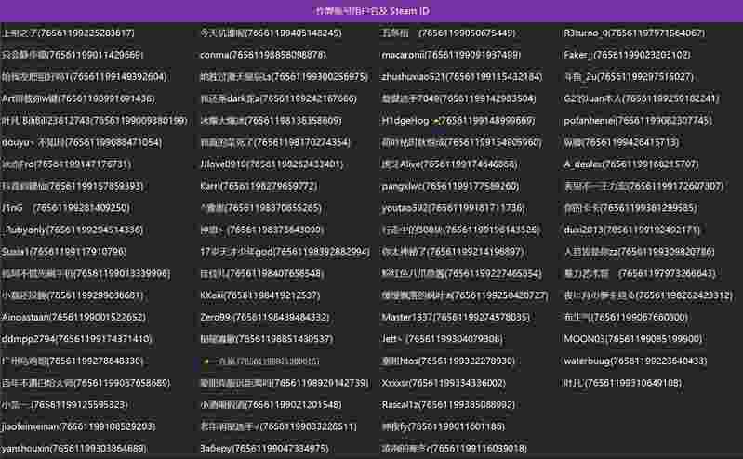The image size is (743, 459).
Task: Click the 'Rascal1z' player entry
Action: click(x=448, y=405)
